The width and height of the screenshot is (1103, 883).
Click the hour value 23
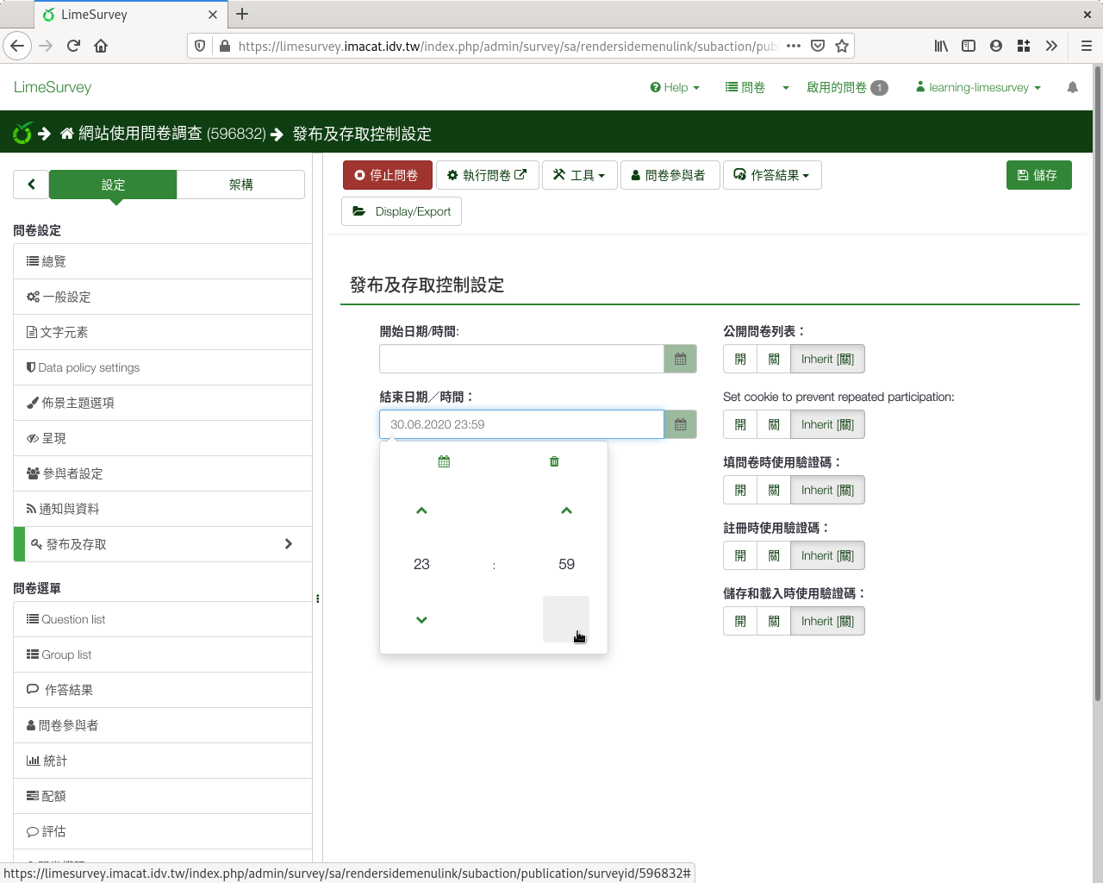click(x=421, y=564)
